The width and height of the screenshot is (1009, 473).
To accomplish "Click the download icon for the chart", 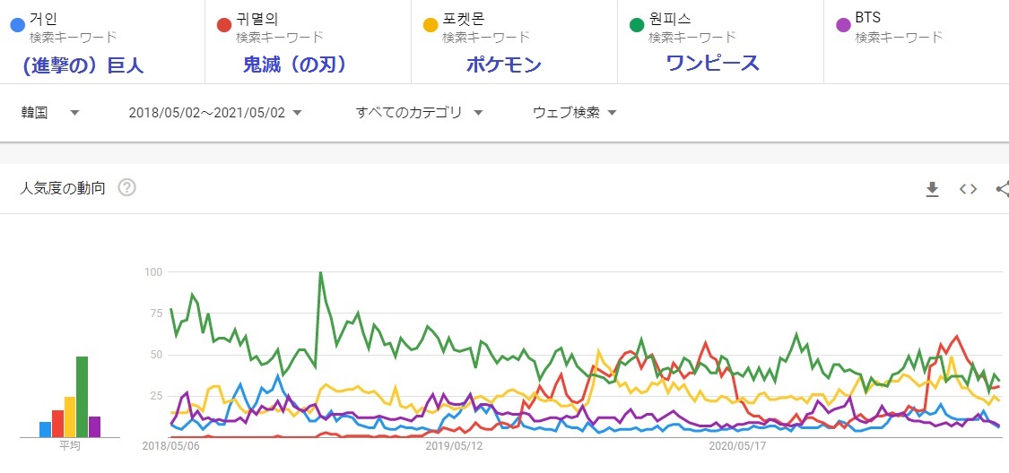I will [932, 188].
